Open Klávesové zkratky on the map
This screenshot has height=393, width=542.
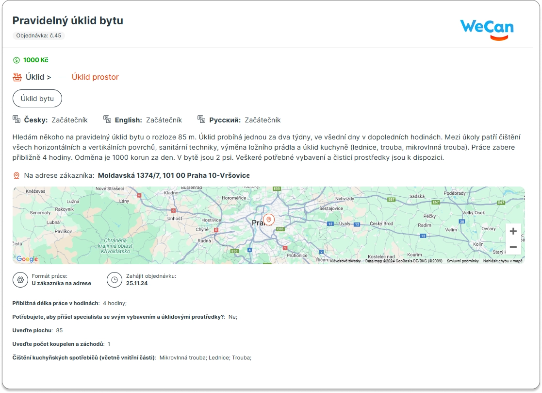pos(345,261)
